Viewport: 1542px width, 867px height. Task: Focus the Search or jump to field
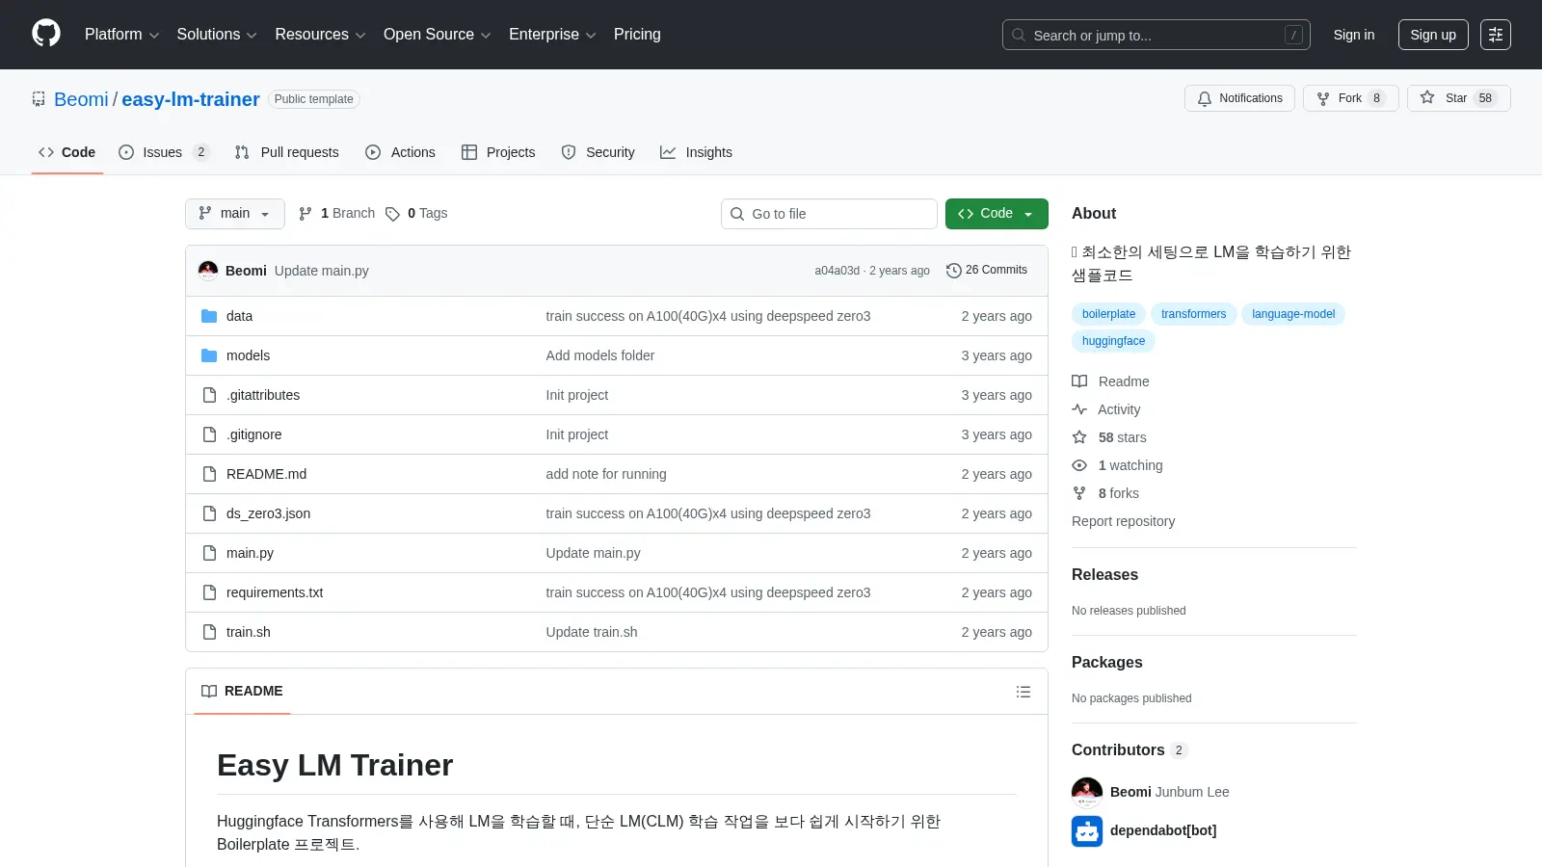[1156, 35]
